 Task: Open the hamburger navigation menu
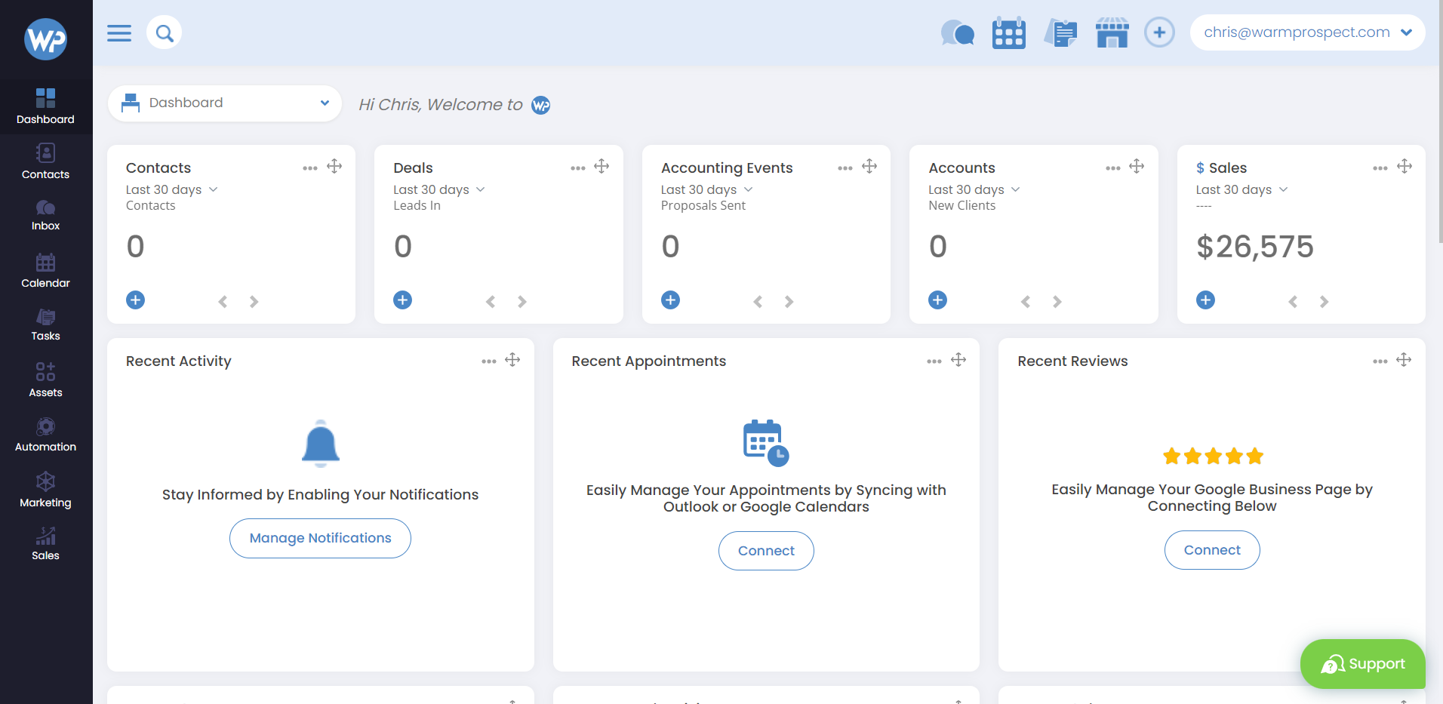point(118,32)
